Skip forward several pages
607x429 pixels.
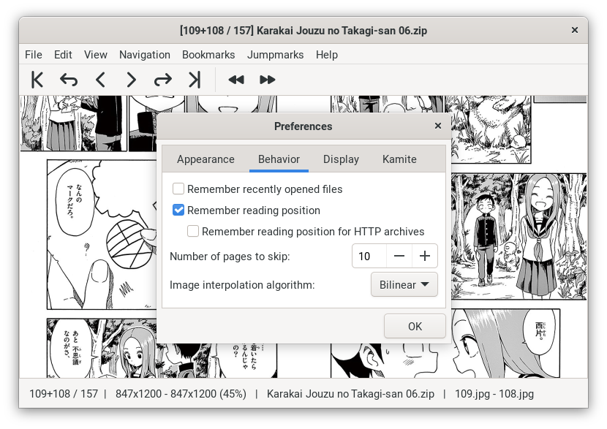pyautogui.click(x=268, y=80)
